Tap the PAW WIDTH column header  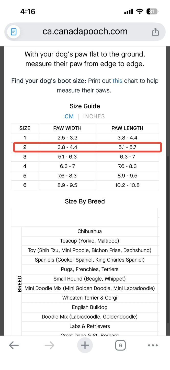click(67, 128)
